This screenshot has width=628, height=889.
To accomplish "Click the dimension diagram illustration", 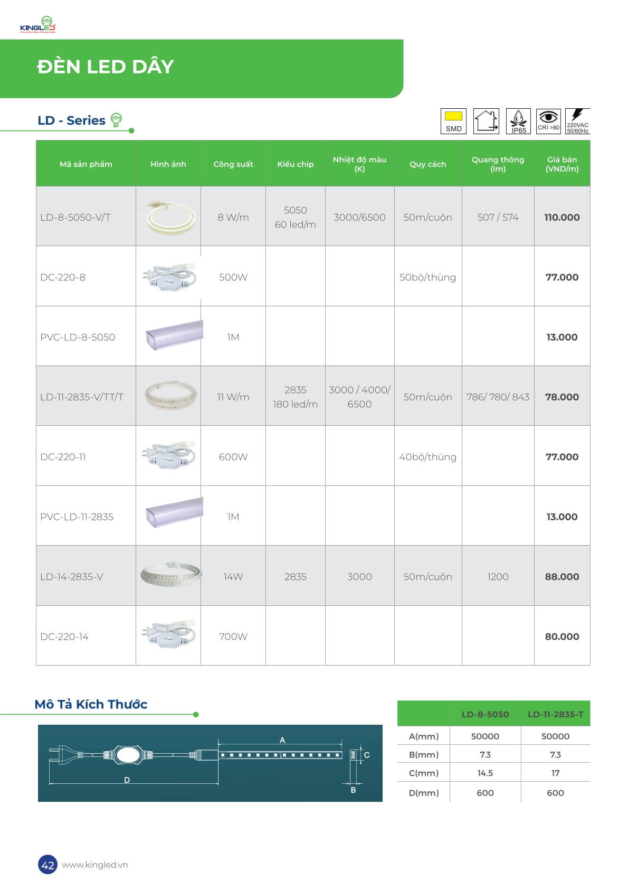I will 210,763.
